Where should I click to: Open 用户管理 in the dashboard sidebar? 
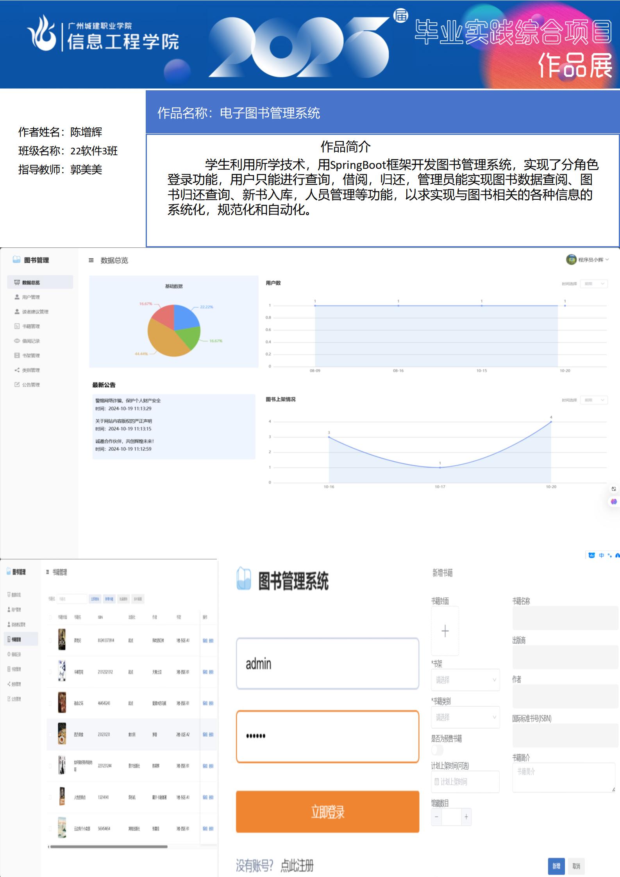[31, 297]
